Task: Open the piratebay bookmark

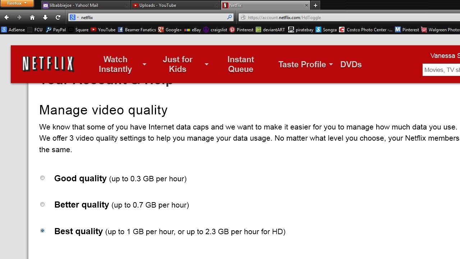Action: pos(301,30)
